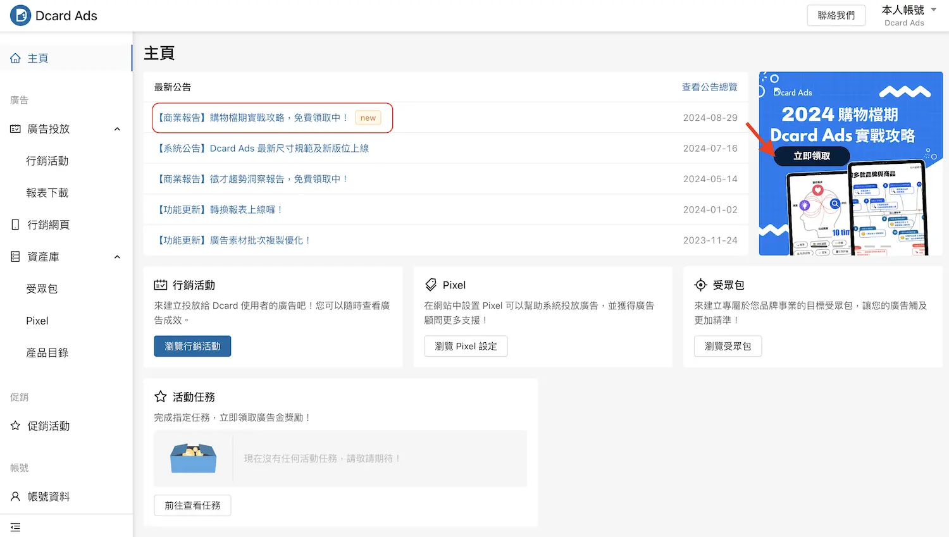949x537 pixels.
Task: Click 立即領取 on the banner image
Action: point(812,156)
